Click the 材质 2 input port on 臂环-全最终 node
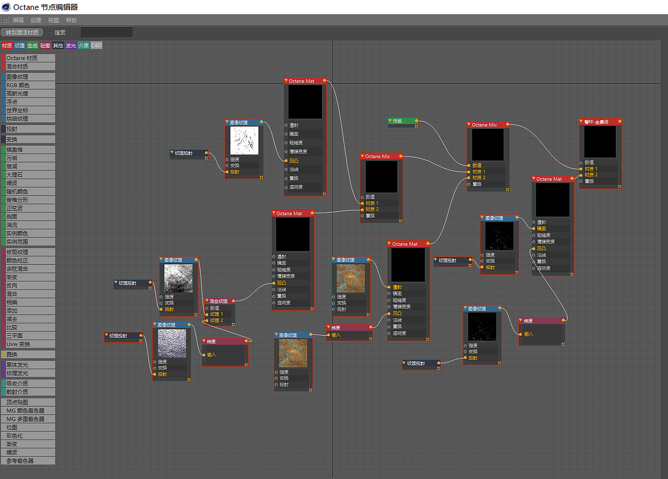 [581, 175]
